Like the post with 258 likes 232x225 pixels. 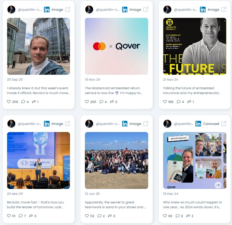(9, 102)
